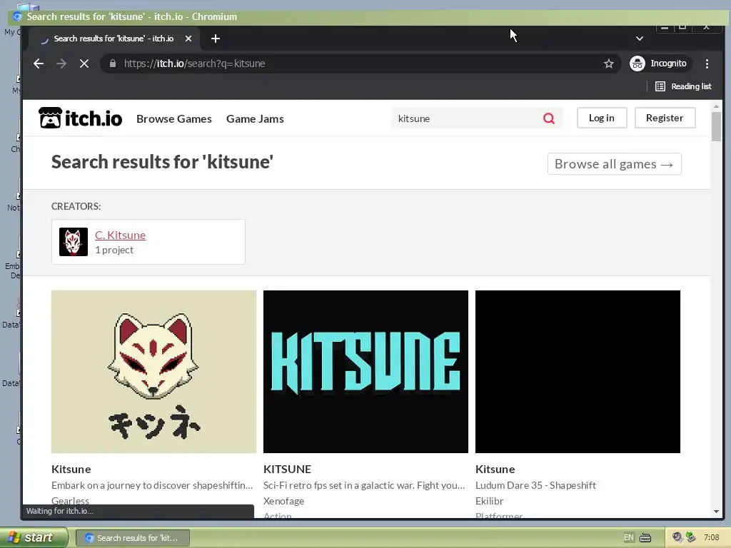
Task: Click the Kitsune title by Ekilibr
Action: [x=495, y=470]
